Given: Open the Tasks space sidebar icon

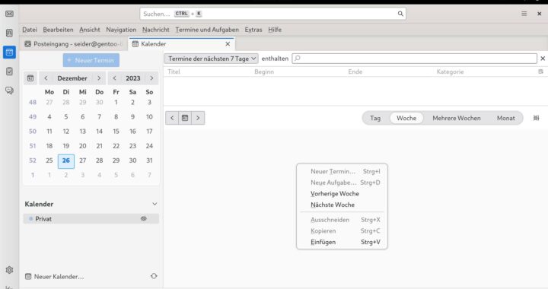Looking at the screenshot, I should [9, 71].
